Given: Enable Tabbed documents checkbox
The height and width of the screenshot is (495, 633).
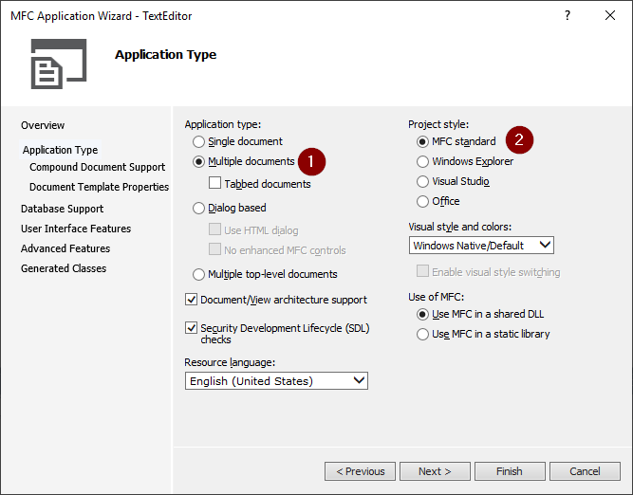Looking at the screenshot, I should (215, 184).
